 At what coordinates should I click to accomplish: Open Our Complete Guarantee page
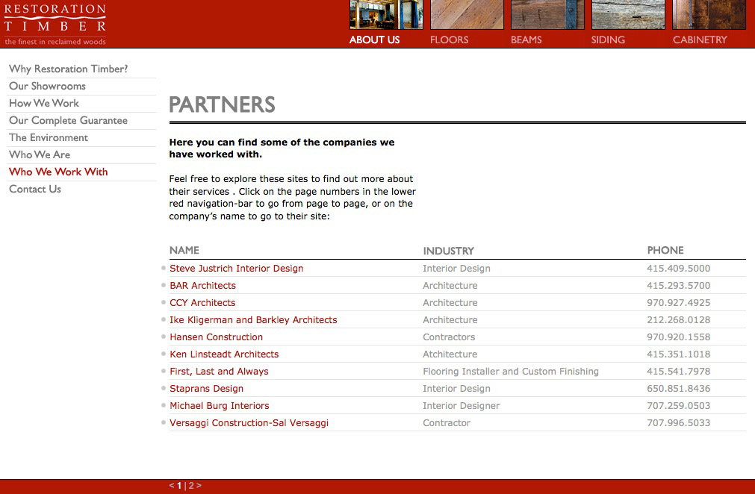point(69,121)
